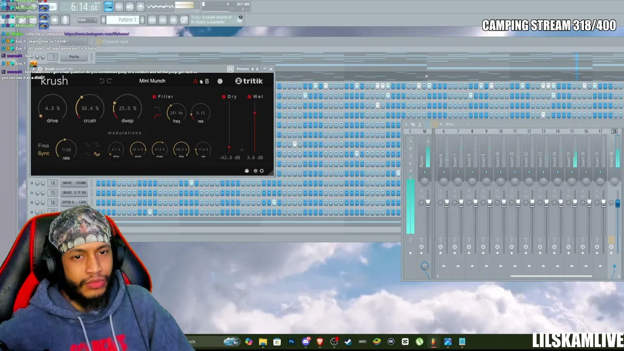624x351 pixels.
Task: Click the Purity channel button
Action: tap(74, 57)
